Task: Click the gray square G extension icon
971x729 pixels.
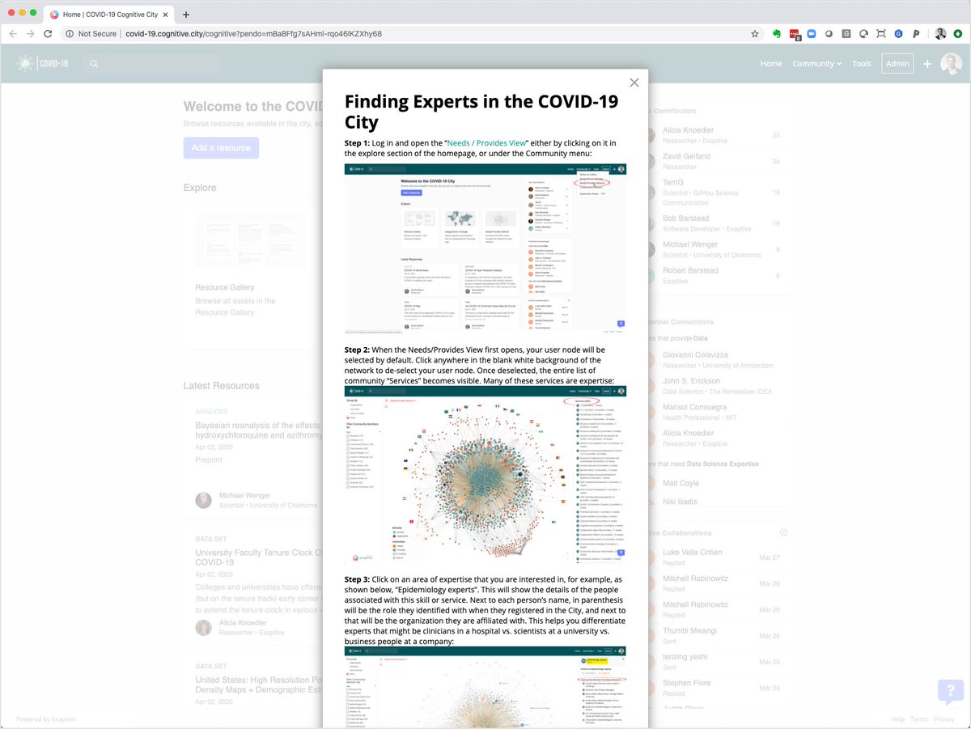Action: 846,34
